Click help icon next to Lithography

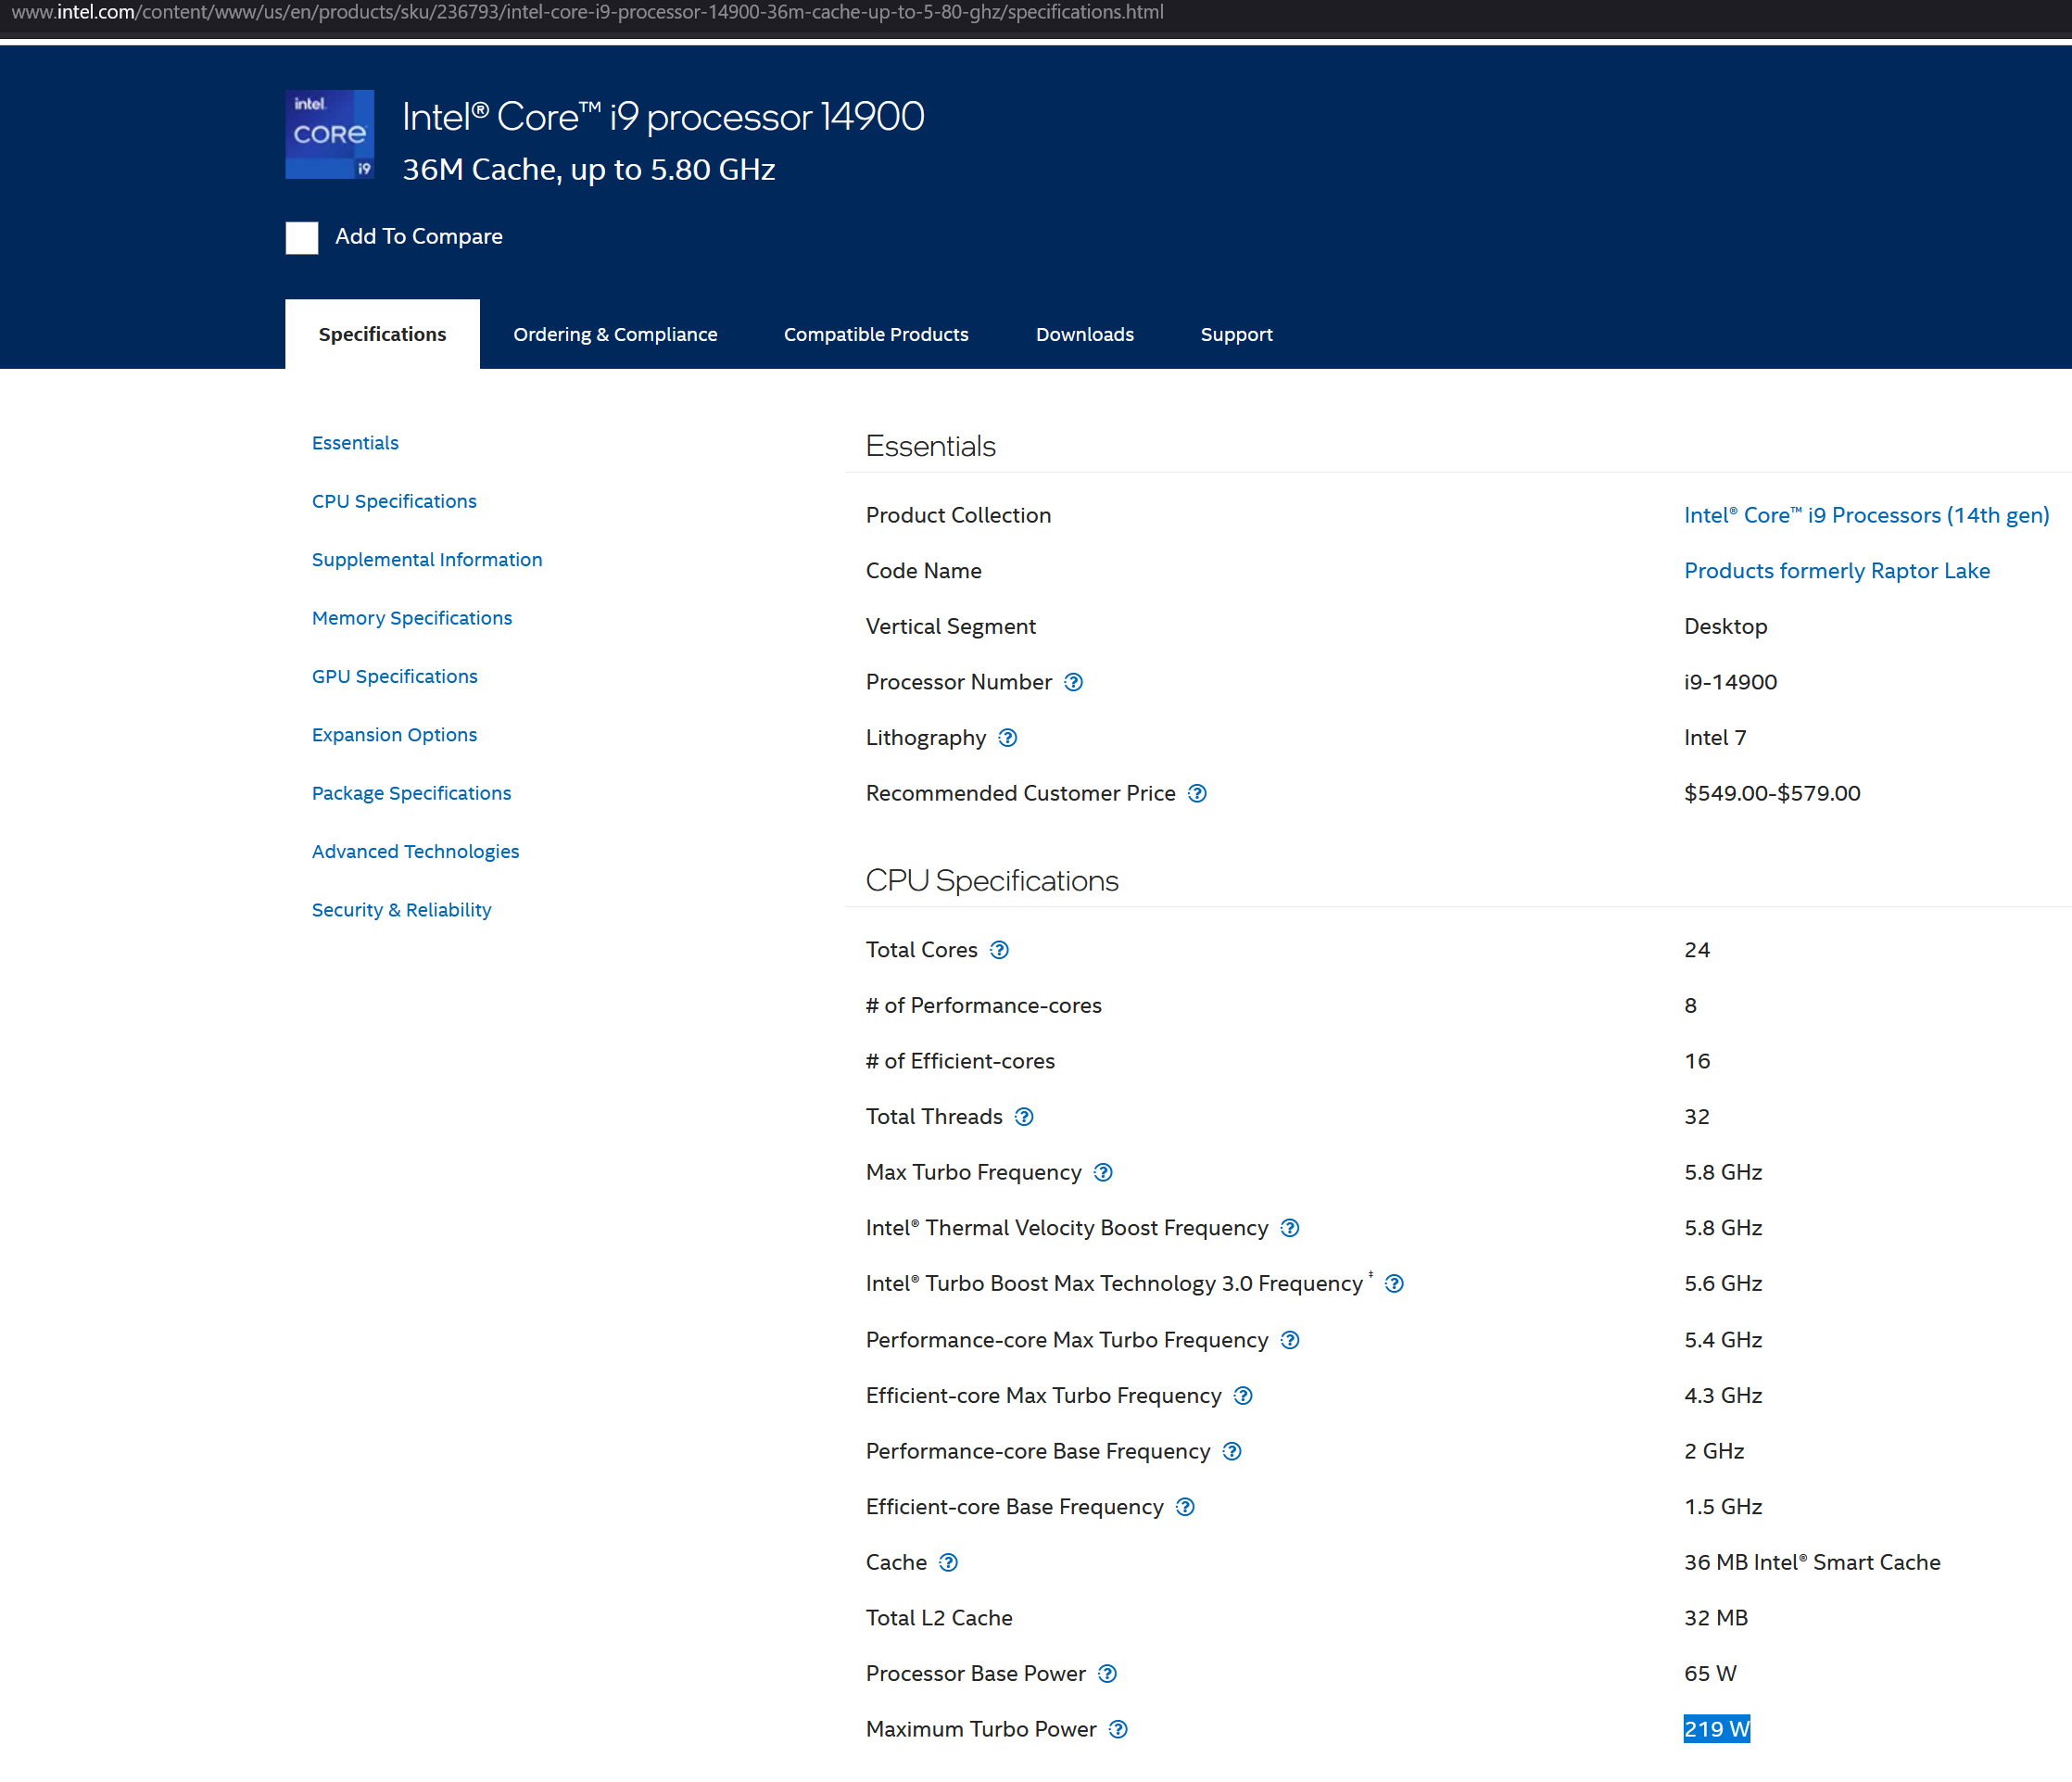click(1008, 738)
